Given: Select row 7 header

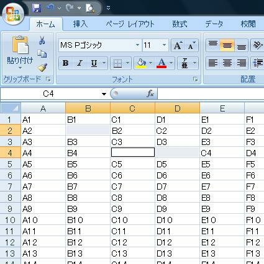Looking at the screenshot, I should [x=11, y=187].
